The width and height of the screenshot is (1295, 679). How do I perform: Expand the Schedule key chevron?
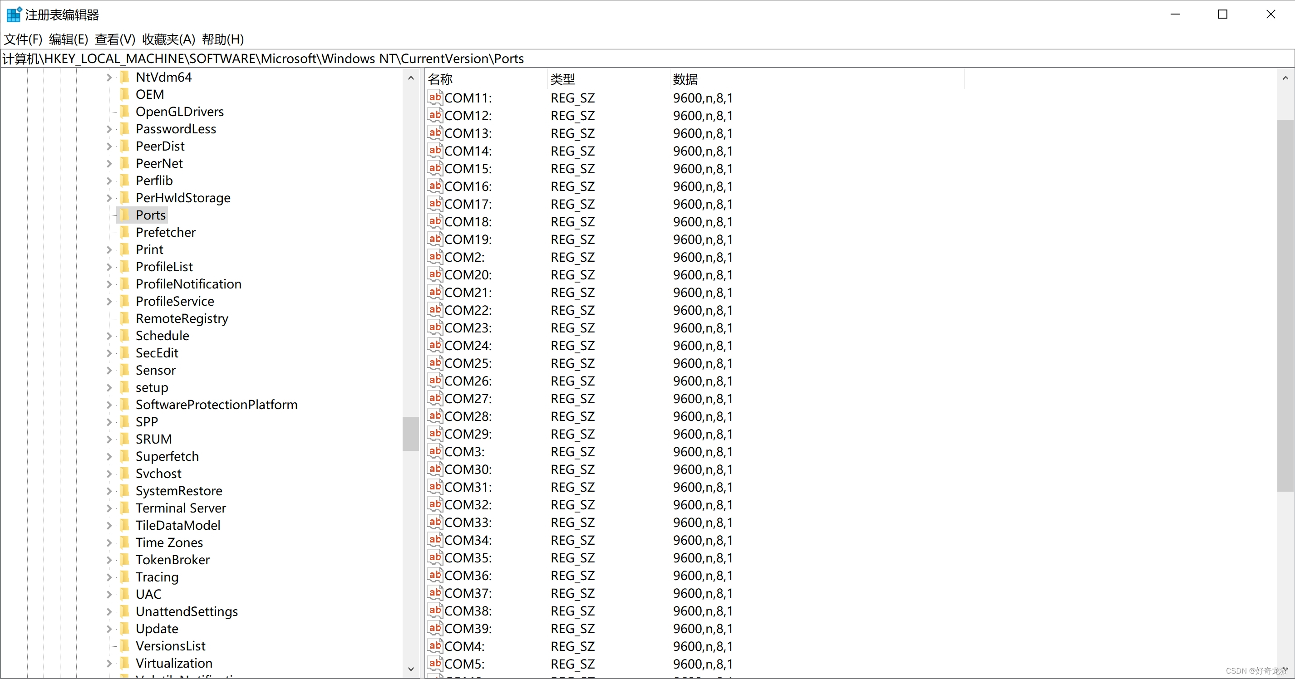click(x=109, y=336)
